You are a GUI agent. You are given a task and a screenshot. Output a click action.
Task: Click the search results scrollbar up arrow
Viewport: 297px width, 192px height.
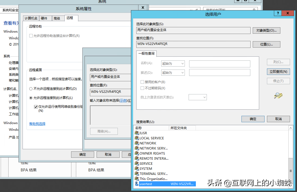(291, 128)
